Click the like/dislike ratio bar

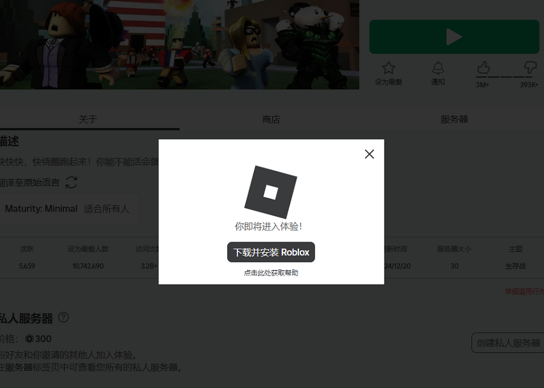(507, 77)
